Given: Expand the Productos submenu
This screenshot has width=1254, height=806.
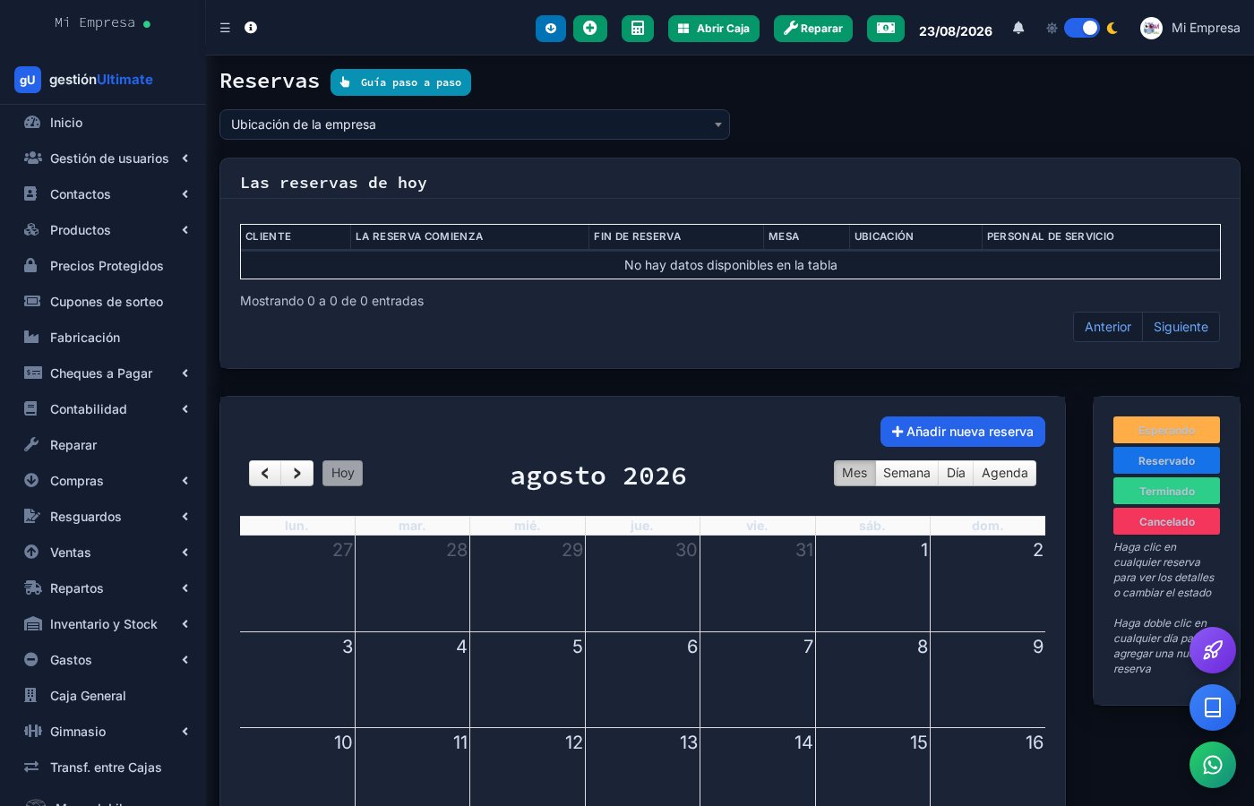Looking at the screenshot, I should point(103,230).
